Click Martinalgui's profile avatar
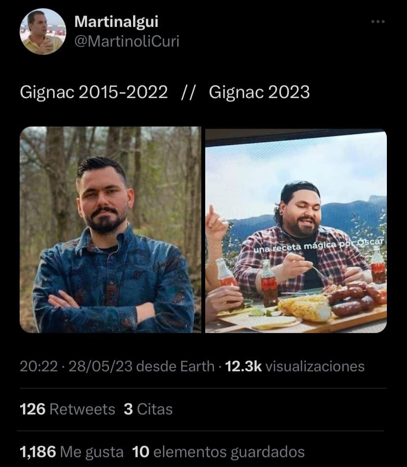Screen dimensions: 407x467 [42, 29]
